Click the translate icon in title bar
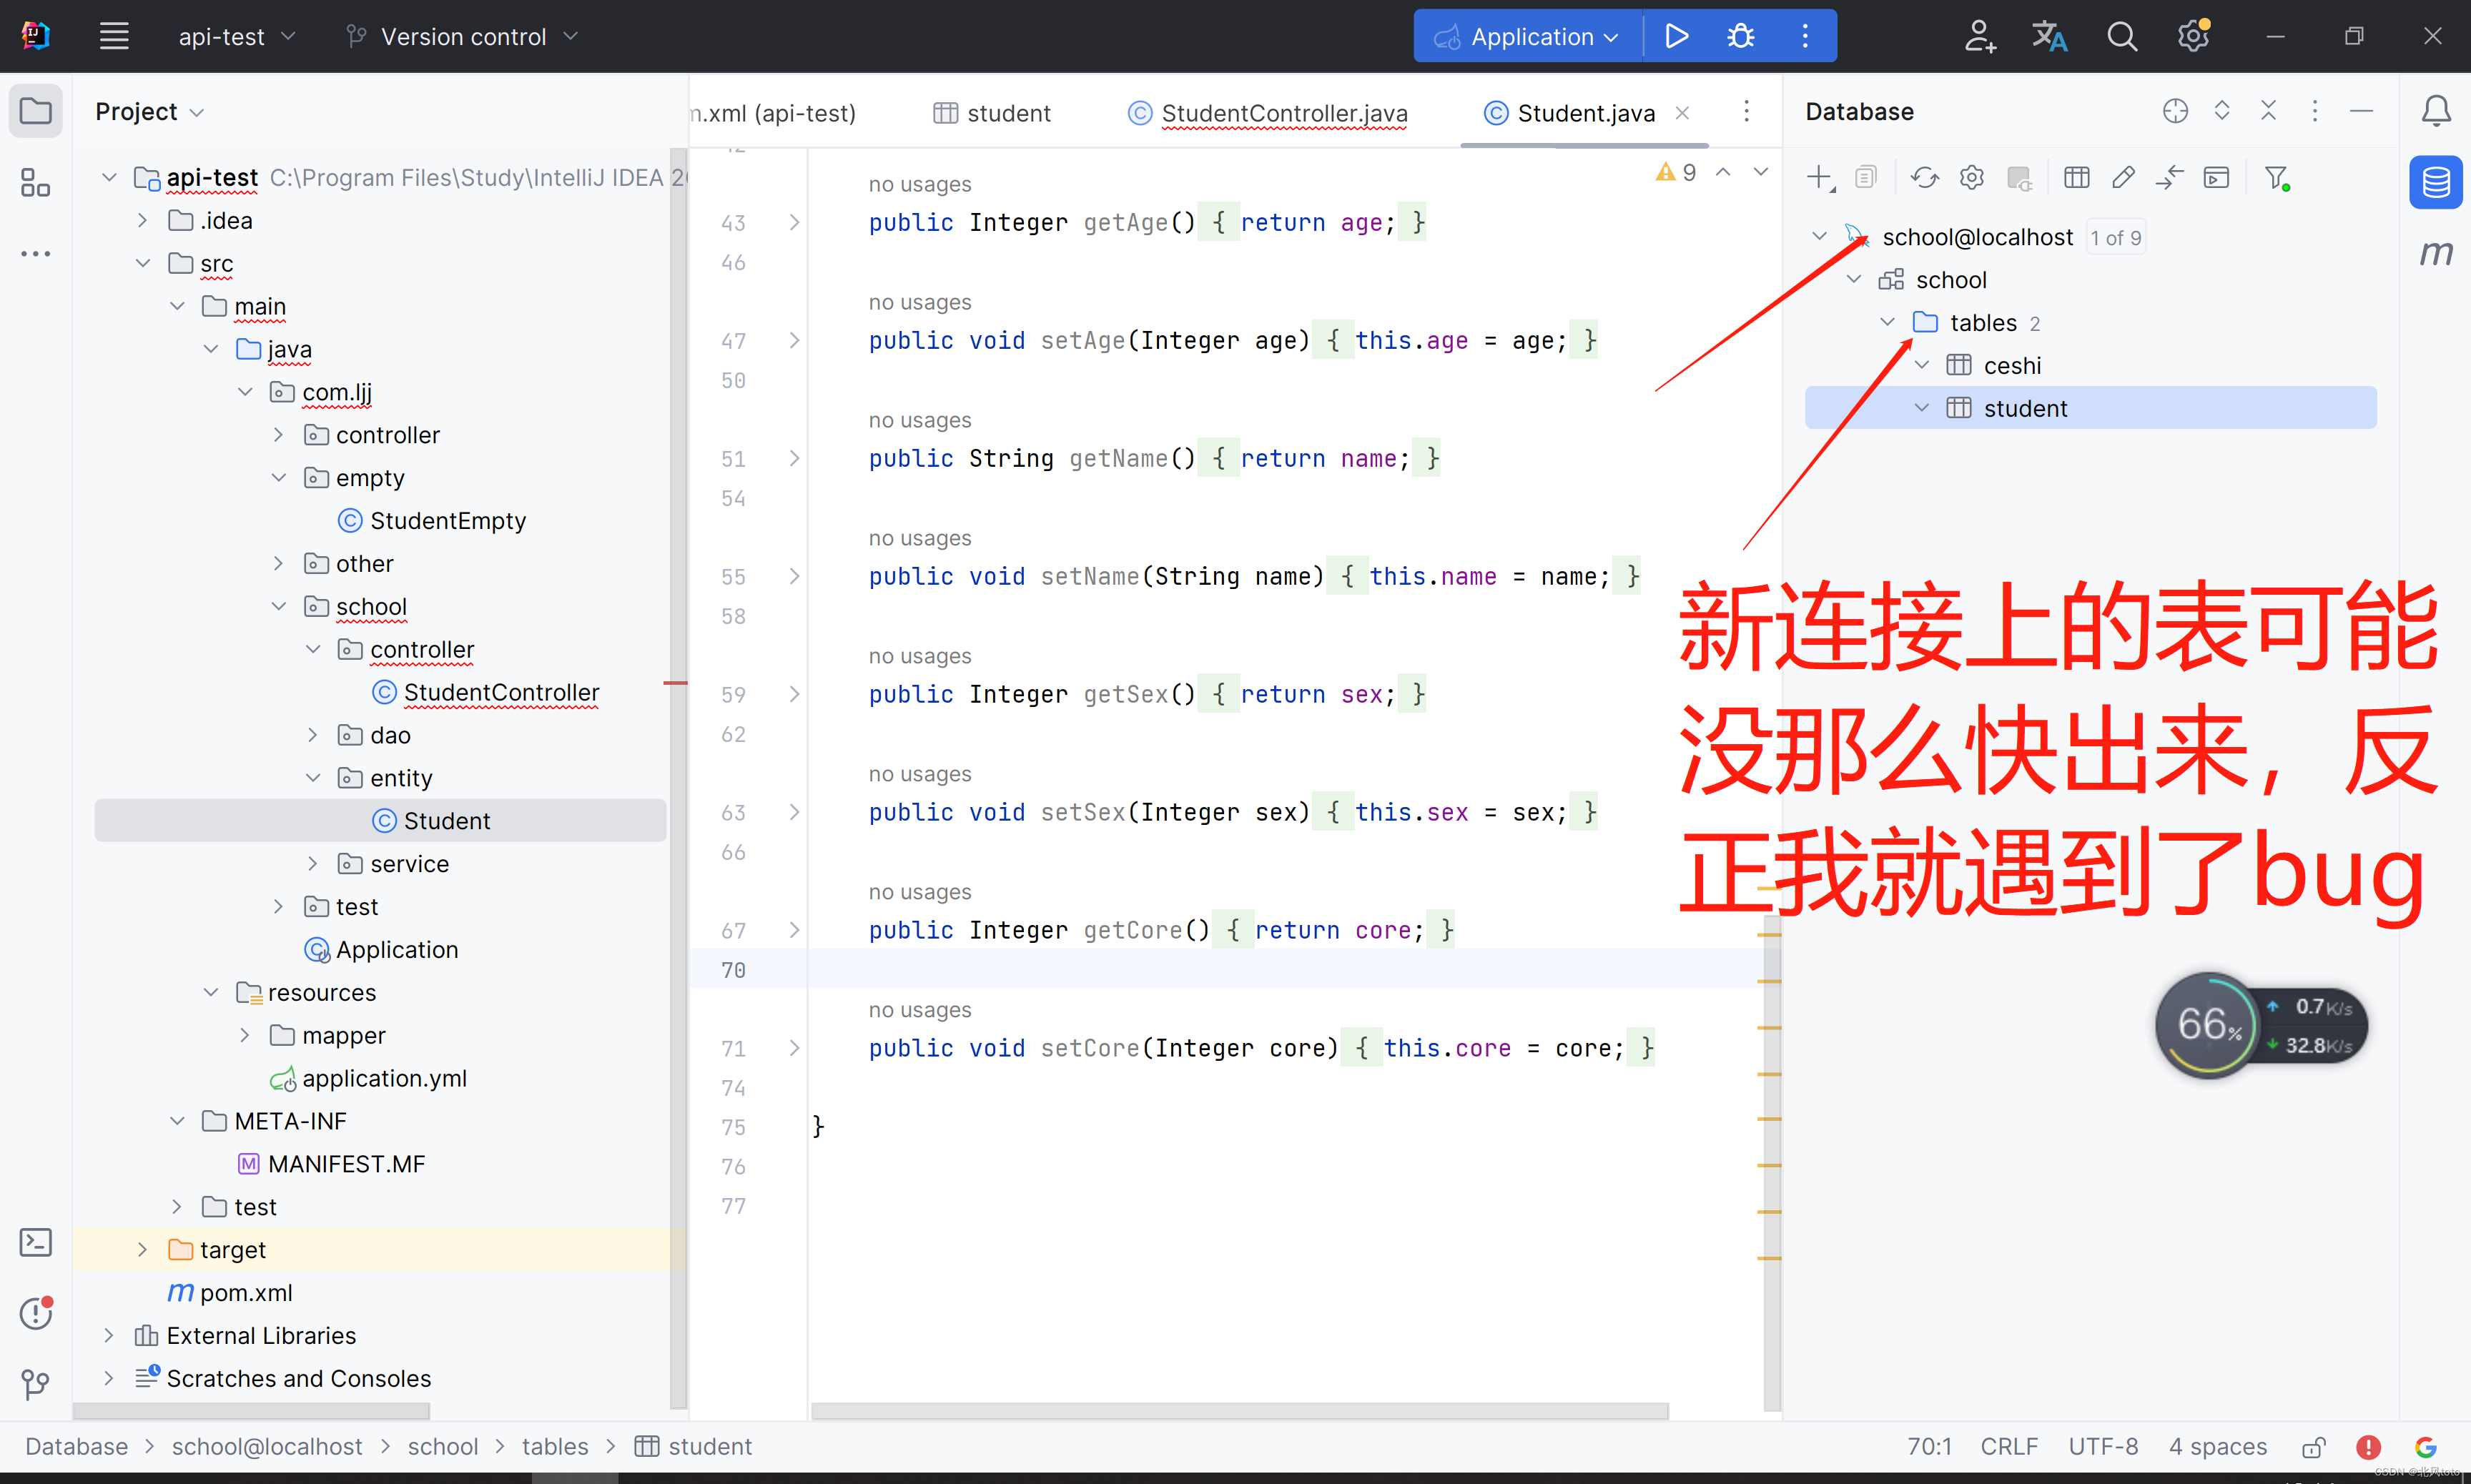 [x=2050, y=37]
